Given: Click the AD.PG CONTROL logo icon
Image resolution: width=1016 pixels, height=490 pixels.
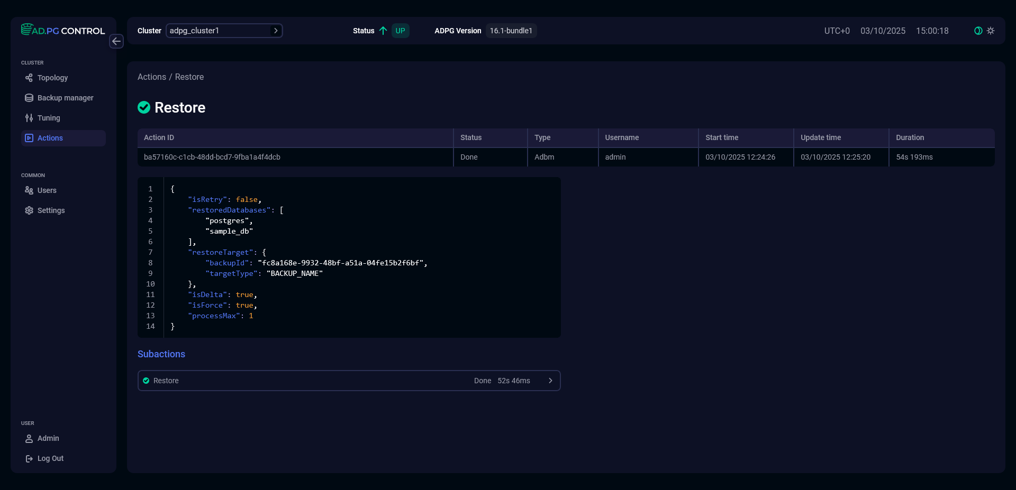Looking at the screenshot, I should pos(26,30).
